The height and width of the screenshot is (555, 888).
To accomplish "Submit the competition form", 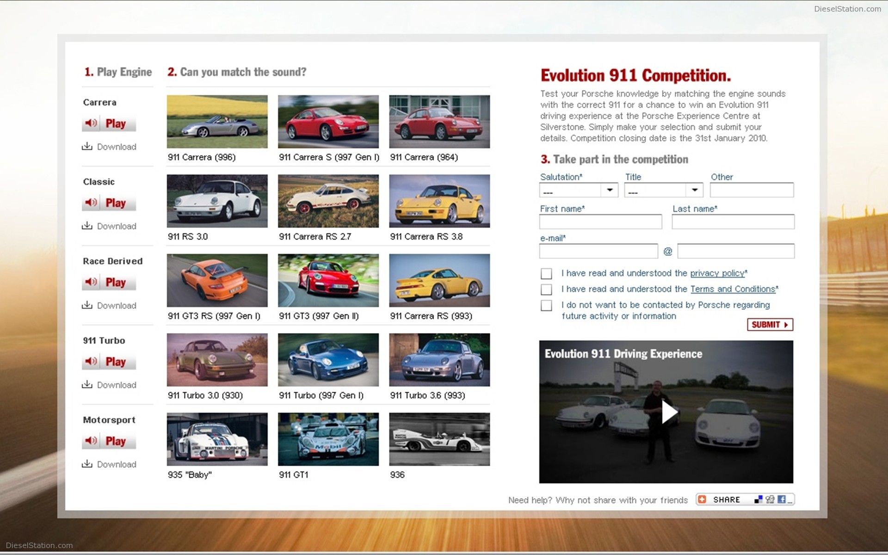I will (x=770, y=325).
